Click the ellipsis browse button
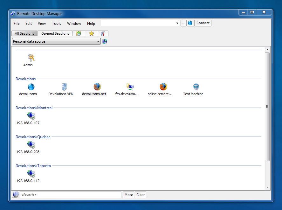Screen dimensions: 282x210 [x=183, y=23]
